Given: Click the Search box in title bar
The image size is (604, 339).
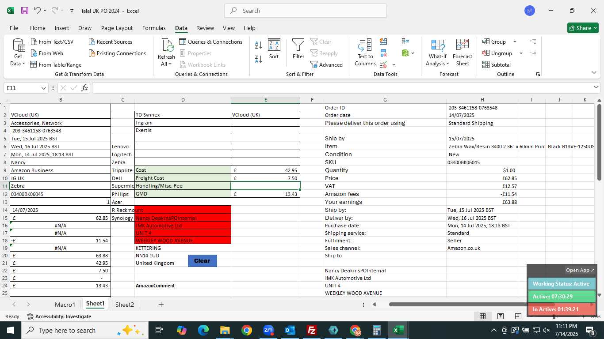Looking at the screenshot, I should point(306,11).
